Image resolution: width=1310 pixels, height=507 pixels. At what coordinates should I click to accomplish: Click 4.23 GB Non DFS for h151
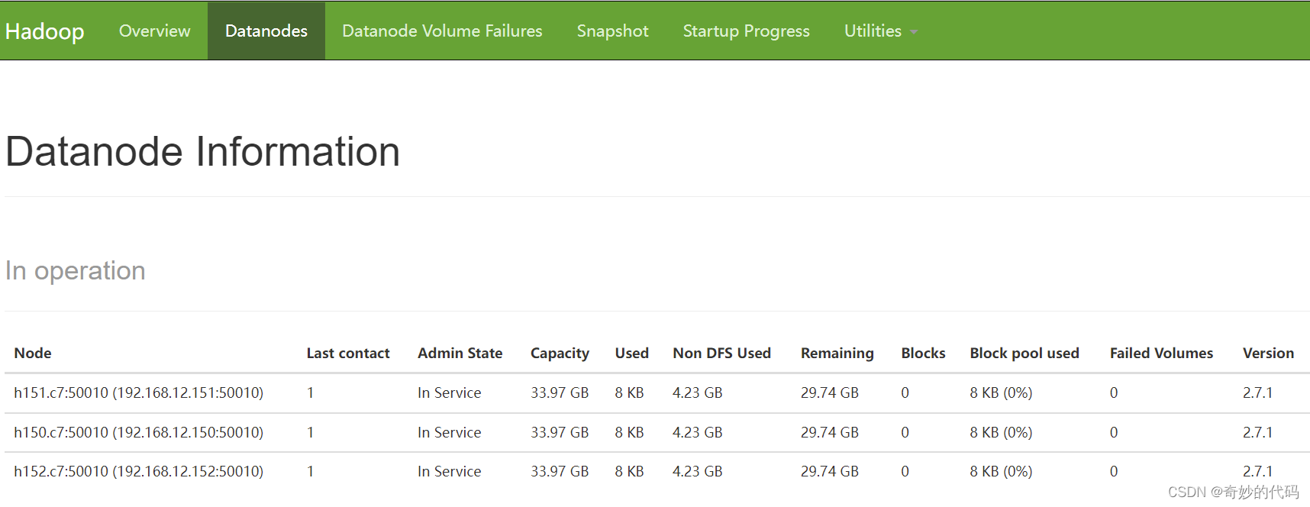(x=697, y=392)
